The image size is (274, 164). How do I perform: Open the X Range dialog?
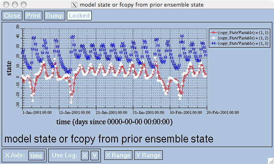pyautogui.click(x=118, y=155)
